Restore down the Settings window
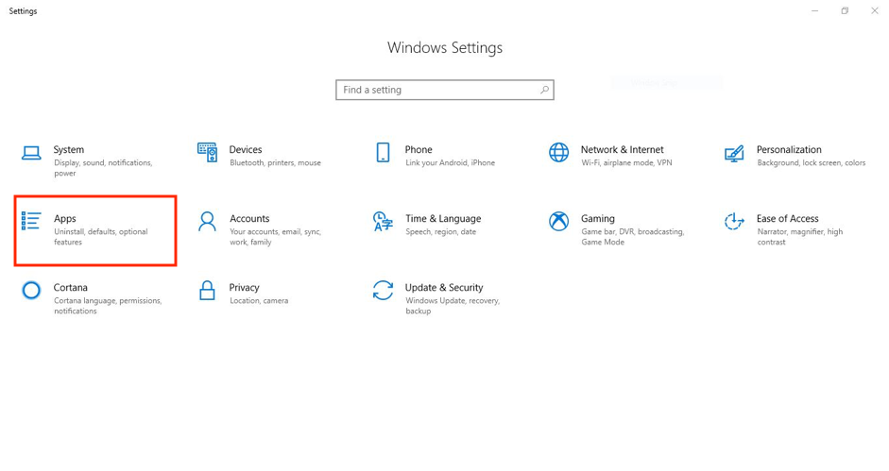This screenshot has width=889, height=471. coord(845,10)
